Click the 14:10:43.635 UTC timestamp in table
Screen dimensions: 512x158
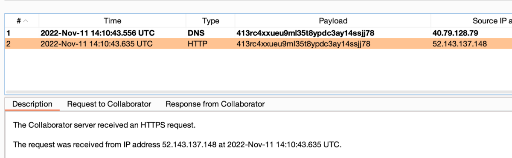coord(96,43)
